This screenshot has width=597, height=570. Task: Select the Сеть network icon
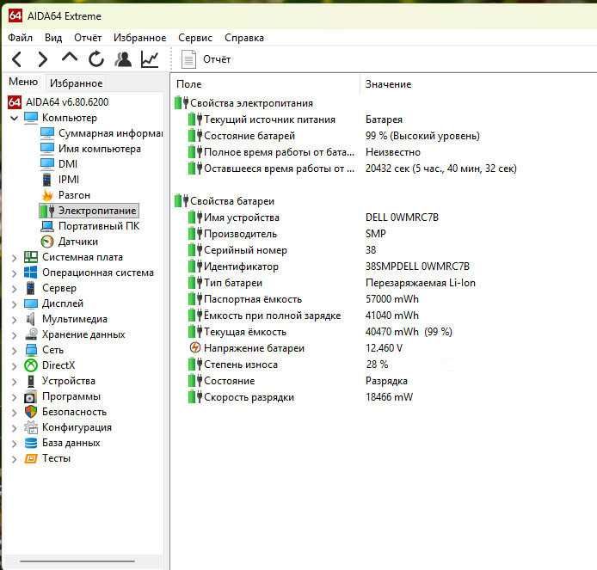(31, 350)
